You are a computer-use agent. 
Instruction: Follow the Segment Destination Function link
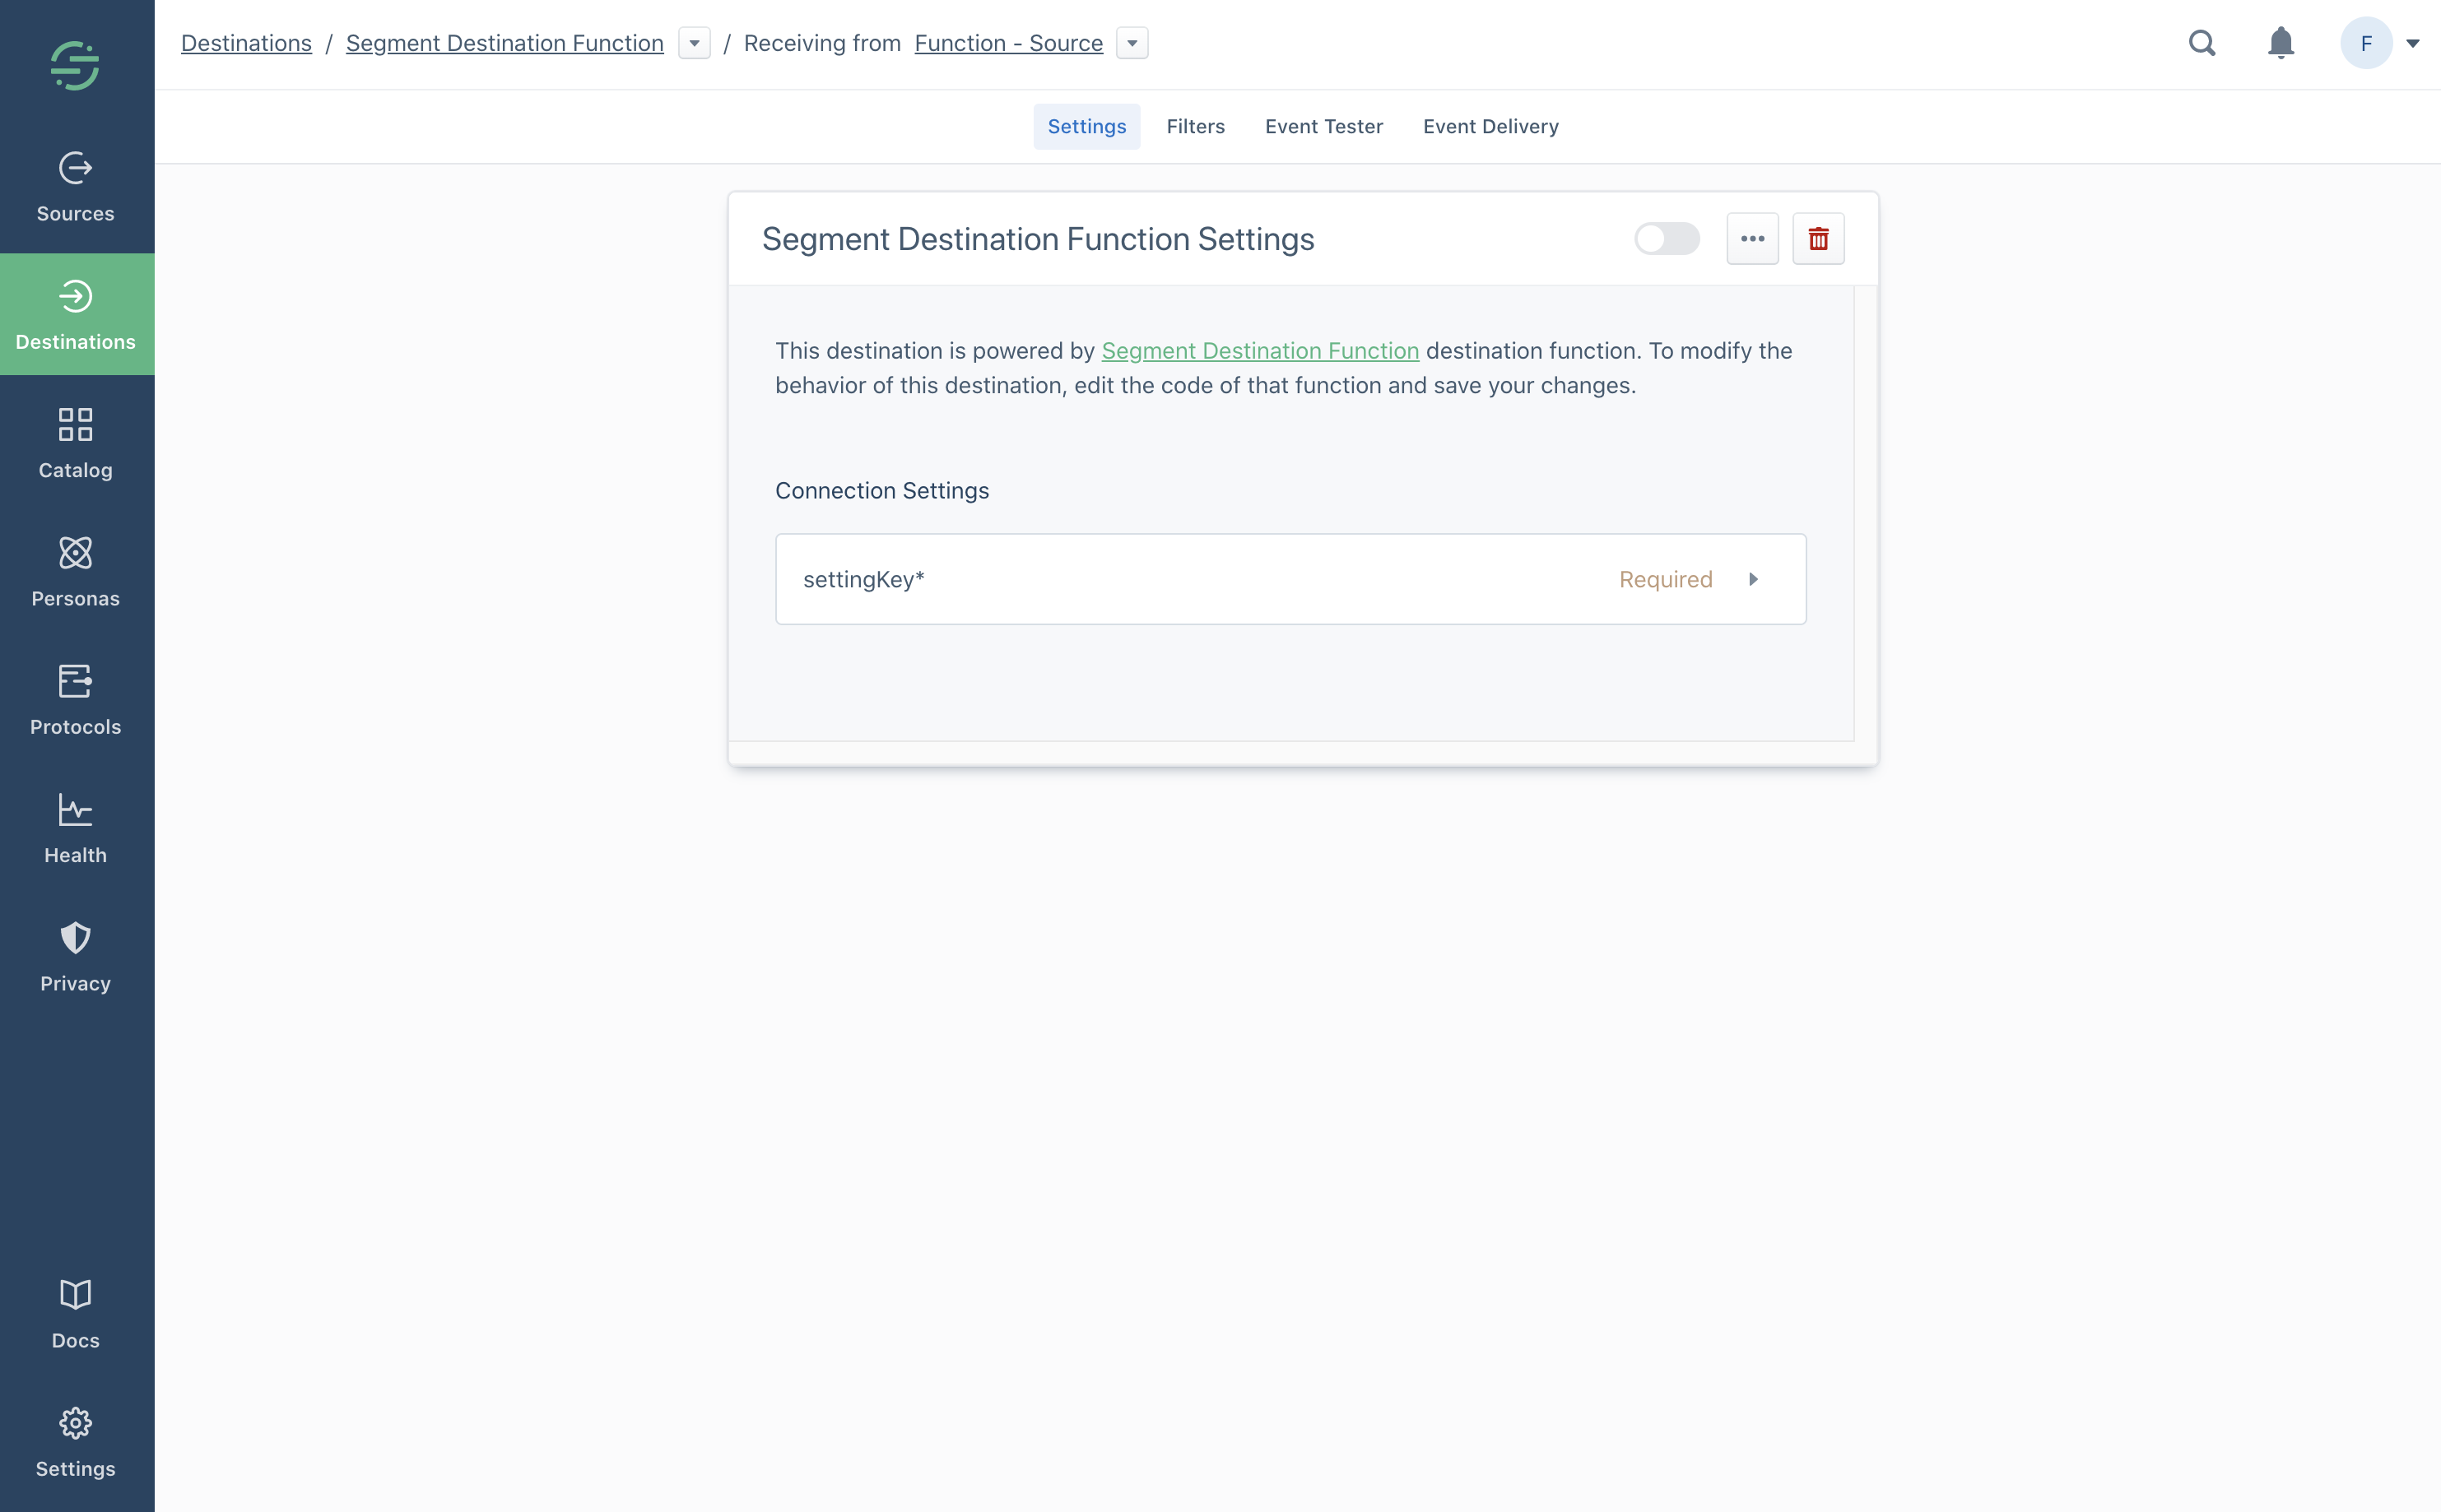(1259, 350)
